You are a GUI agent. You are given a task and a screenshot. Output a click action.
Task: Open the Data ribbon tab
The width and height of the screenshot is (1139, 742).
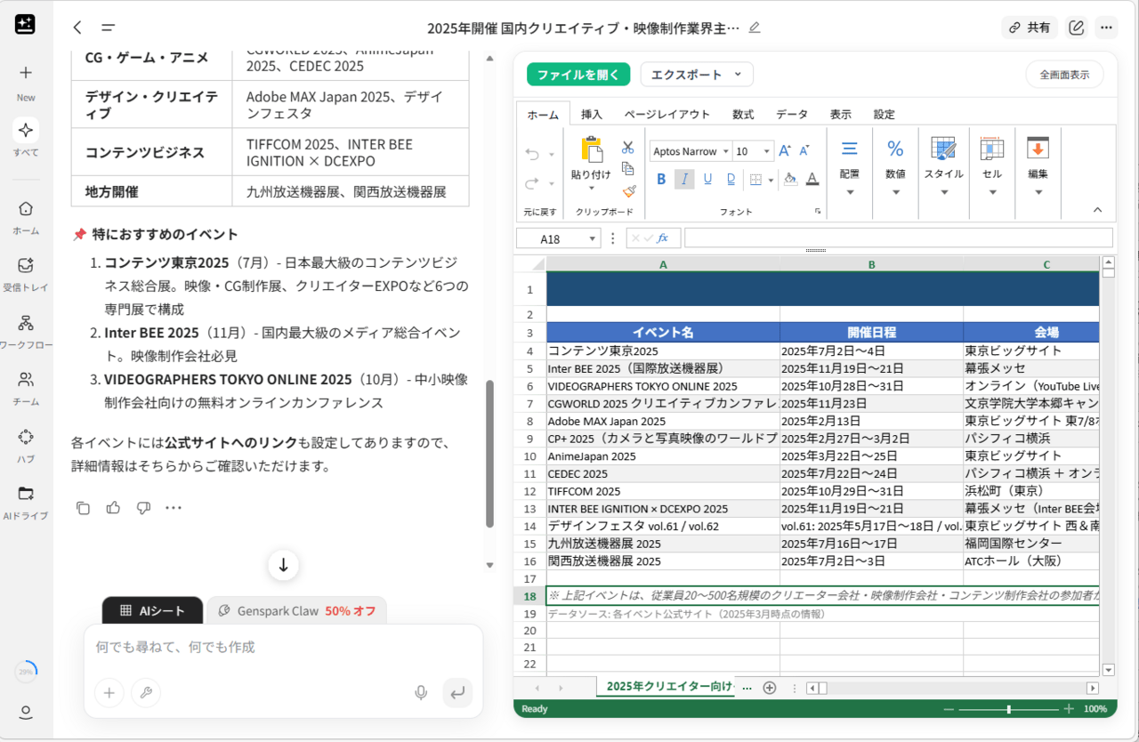coord(791,114)
